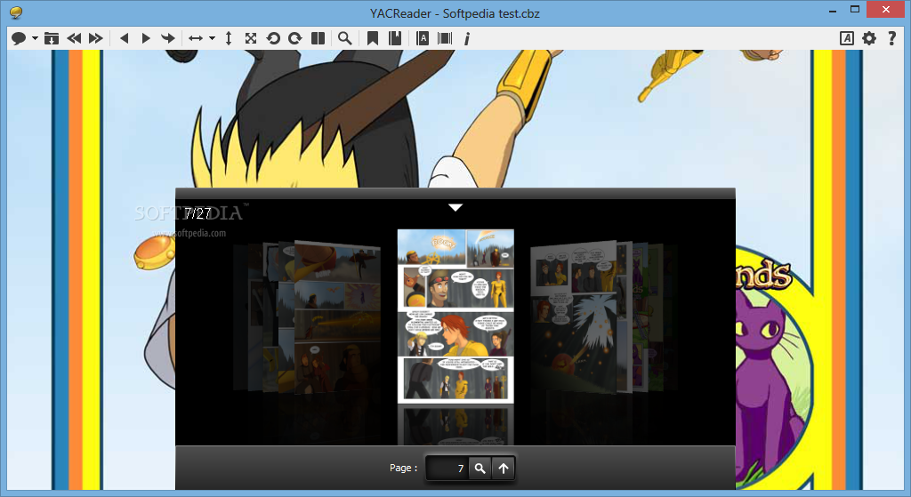Click the Page number input field
Image resolution: width=911 pixels, height=497 pixels.
[447, 468]
